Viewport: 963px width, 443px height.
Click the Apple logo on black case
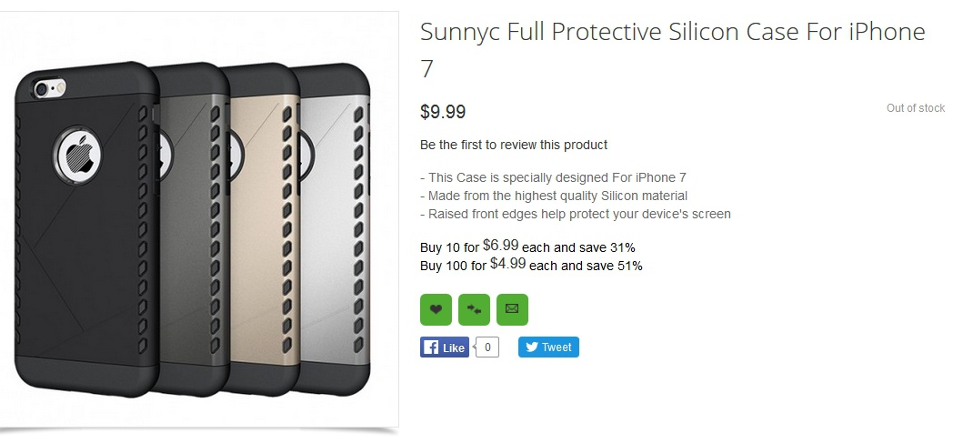(x=84, y=154)
